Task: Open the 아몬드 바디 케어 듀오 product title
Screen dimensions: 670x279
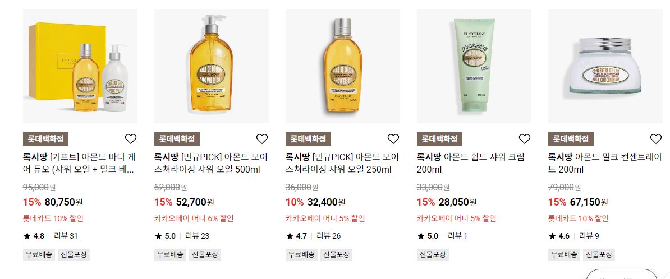Action: (x=80, y=163)
